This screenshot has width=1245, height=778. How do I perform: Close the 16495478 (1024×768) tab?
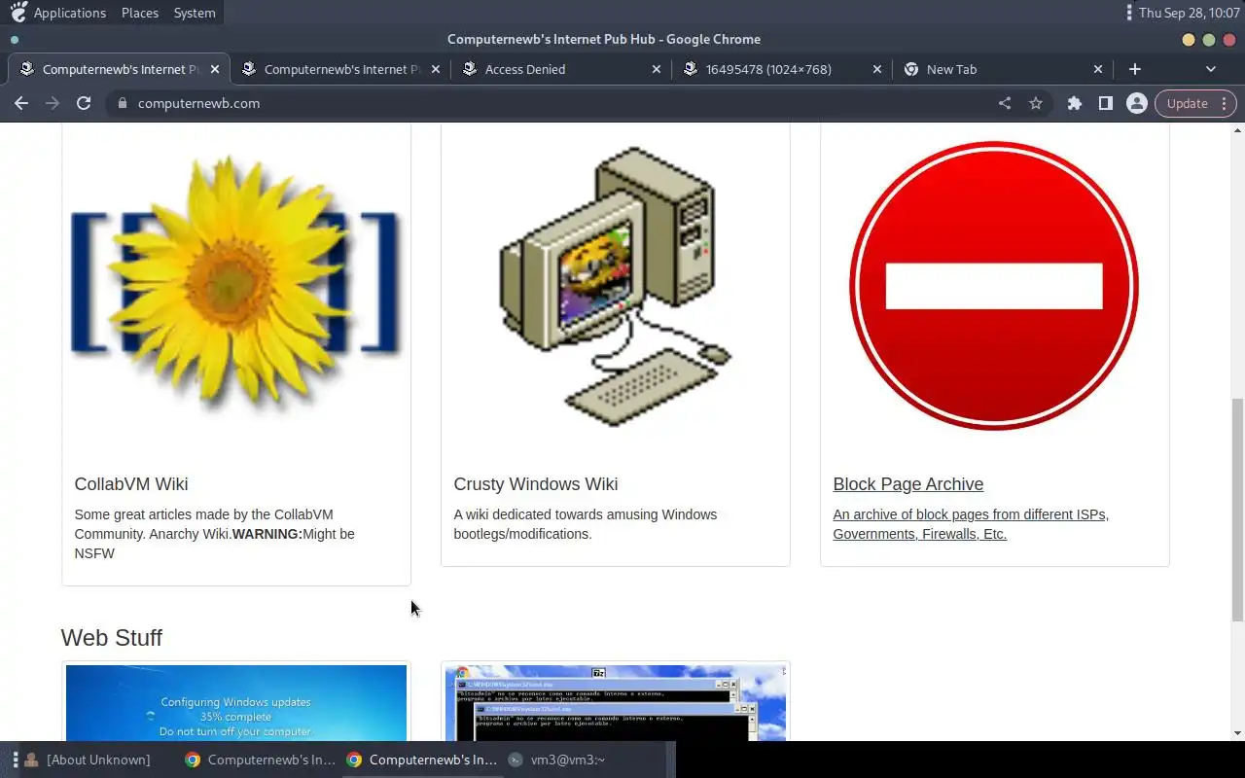coord(877,69)
